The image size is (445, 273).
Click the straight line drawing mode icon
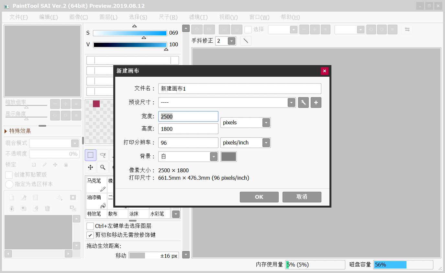coord(246,41)
